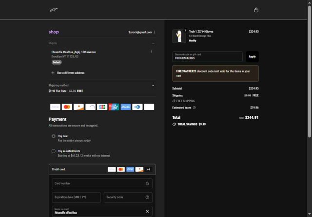Click the "$9.99 Flat Rate" shipping text
312x217 pixels.
click(58, 91)
